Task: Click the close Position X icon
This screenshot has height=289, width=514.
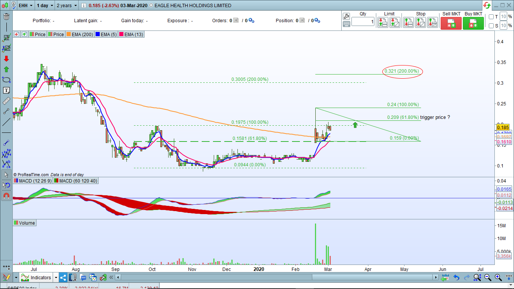Action: (302, 21)
